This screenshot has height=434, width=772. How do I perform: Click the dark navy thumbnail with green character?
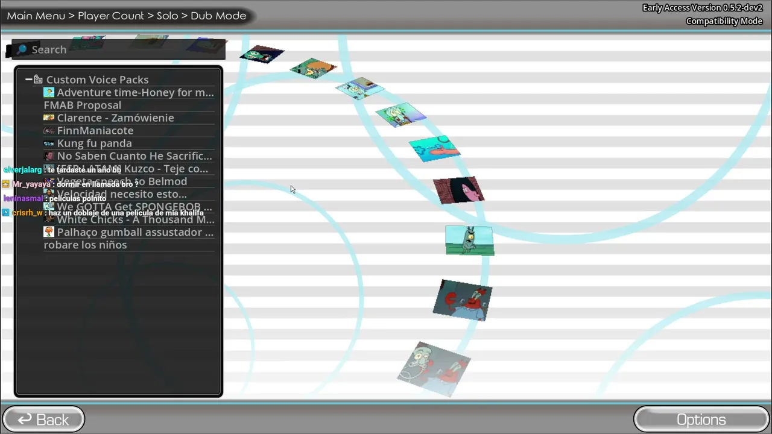pos(262,54)
